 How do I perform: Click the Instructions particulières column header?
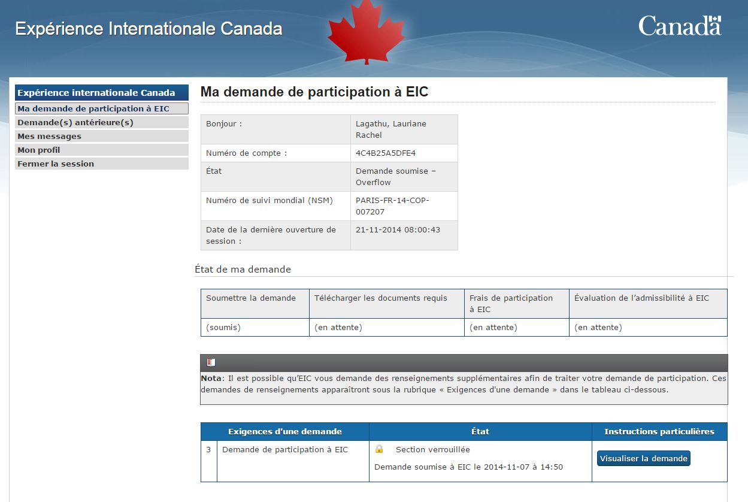(x=659, y=432)
